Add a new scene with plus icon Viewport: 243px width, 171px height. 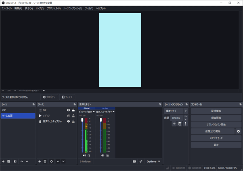coord(3,161)
